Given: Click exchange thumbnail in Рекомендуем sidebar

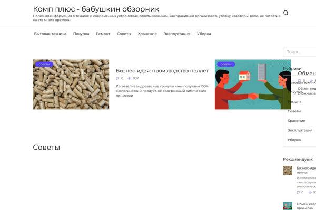Looking at the screenshot, I should [288, 206].
